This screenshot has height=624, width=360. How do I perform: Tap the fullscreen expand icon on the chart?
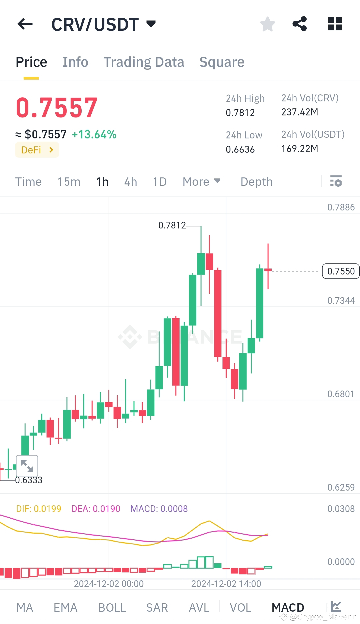coord(27,466)
